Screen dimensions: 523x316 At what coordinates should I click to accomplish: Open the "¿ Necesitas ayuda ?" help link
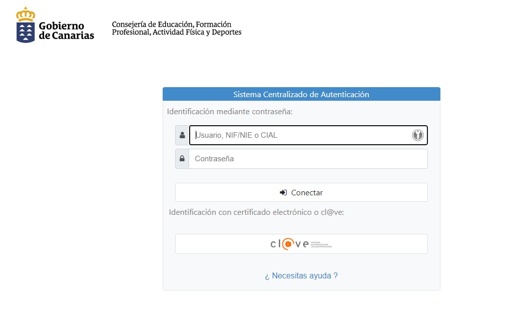pyautogui.click(x=301, y=276)
